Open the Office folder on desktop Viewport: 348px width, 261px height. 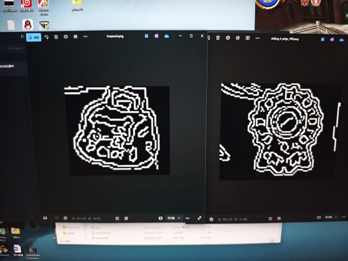pyautogui.click(x=15, y=232)
